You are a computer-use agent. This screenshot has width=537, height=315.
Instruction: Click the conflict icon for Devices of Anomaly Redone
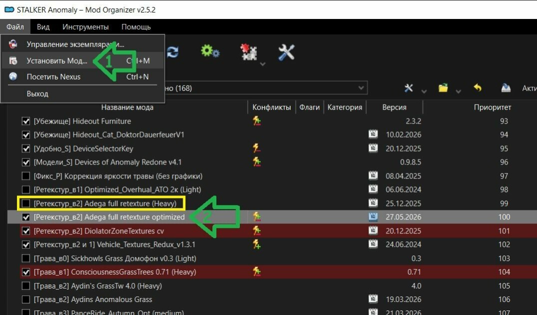tap(257, 162)
